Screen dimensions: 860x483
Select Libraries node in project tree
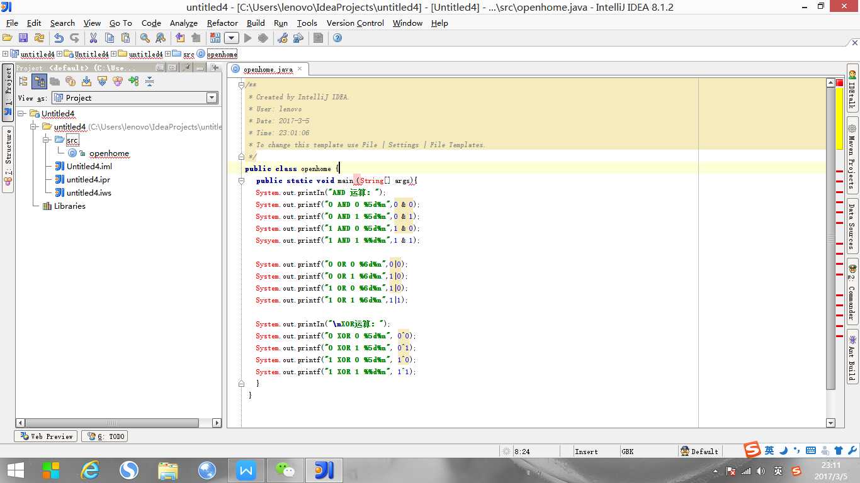click(x=69, y=206)
